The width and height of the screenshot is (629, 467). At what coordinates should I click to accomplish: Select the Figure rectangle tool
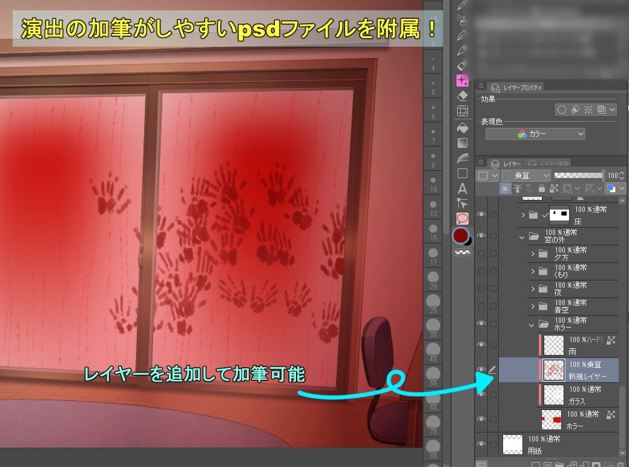463,173
